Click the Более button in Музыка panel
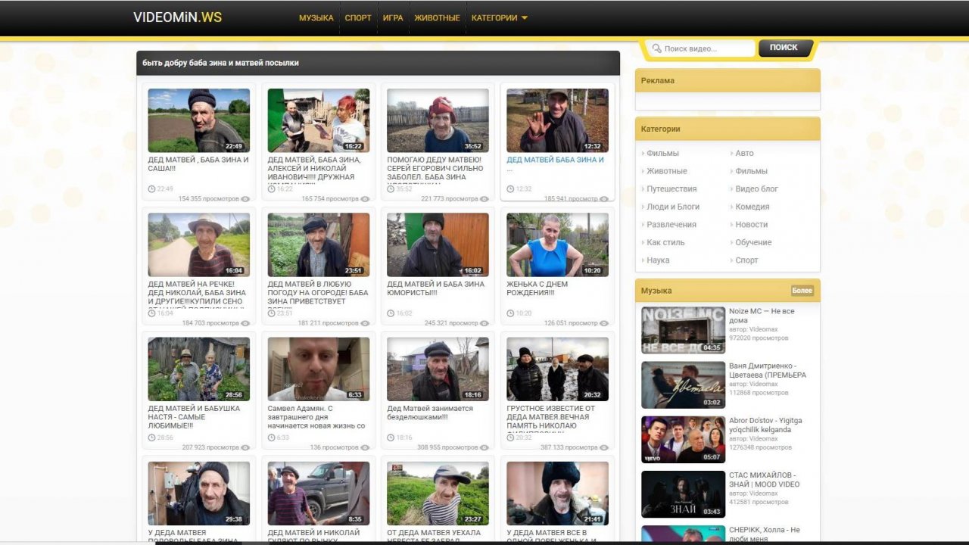This screenshot has height=545, width=969. coord(802,291)
